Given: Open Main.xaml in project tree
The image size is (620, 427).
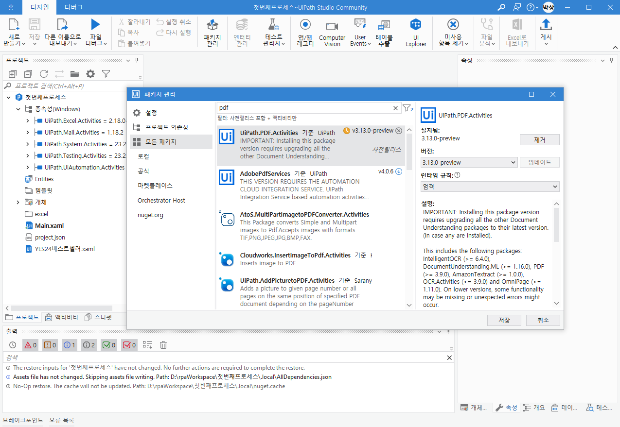Looking at the screenshot, I should (49, 226).
